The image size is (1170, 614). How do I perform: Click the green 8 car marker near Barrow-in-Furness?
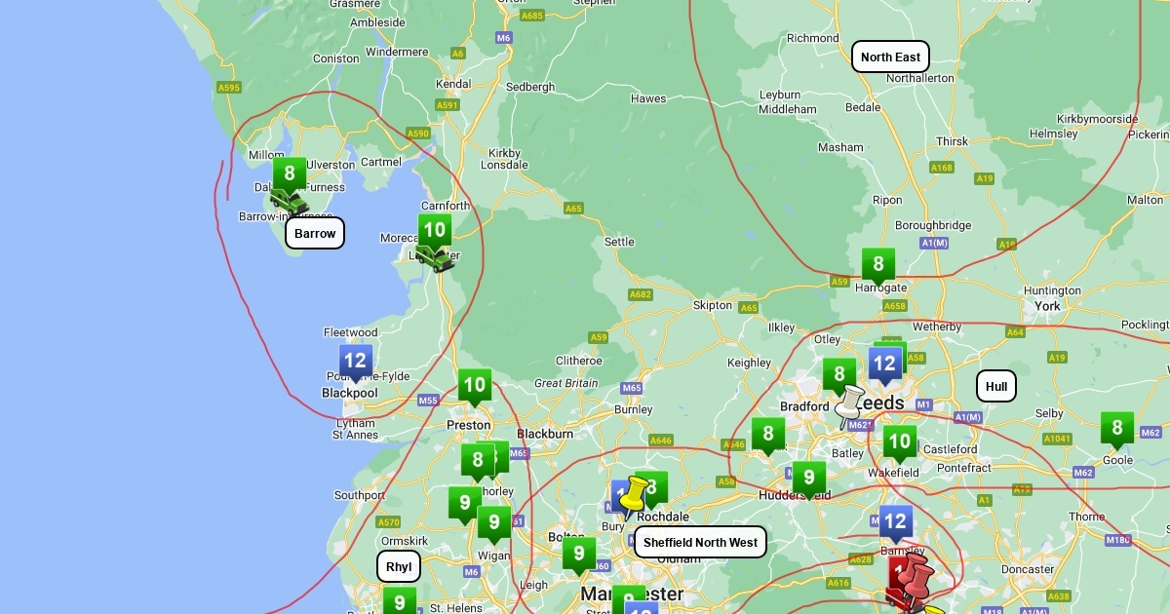289,177
